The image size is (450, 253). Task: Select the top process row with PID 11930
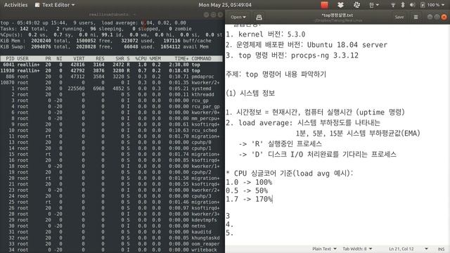(x=111, y=70)
